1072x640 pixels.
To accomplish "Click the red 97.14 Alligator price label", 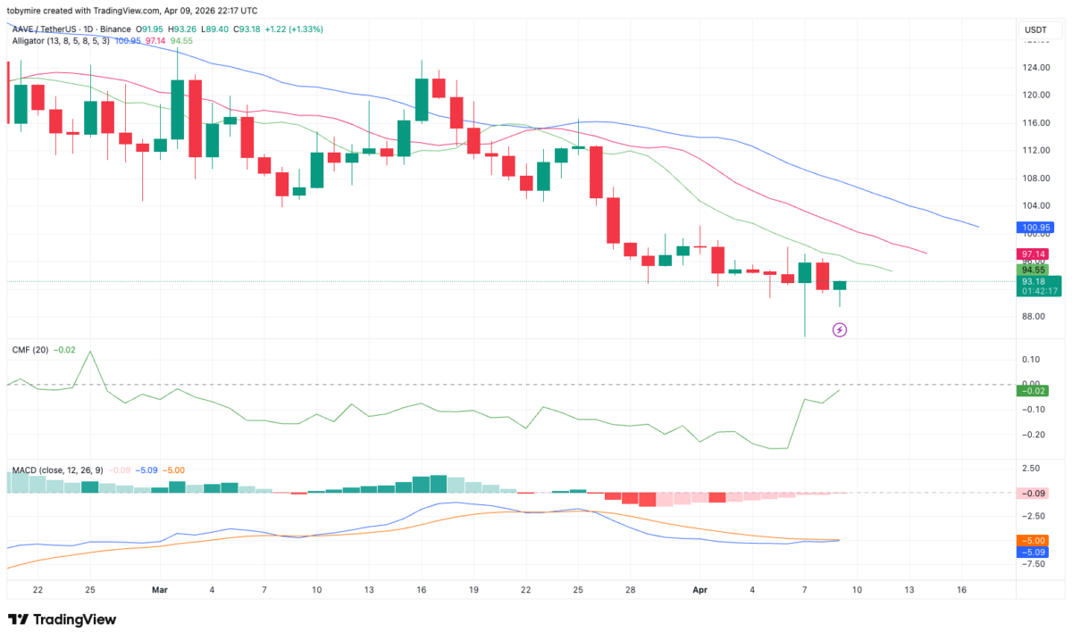I will (1034, 254).
